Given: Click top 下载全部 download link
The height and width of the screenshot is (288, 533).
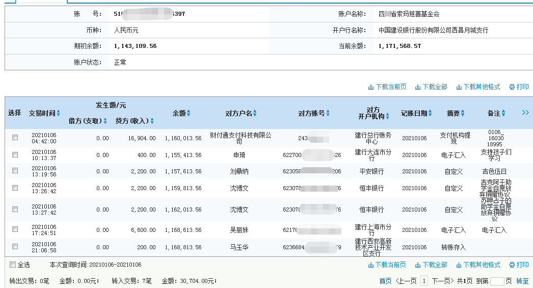Looking at the screenshot, I should 431,87.
